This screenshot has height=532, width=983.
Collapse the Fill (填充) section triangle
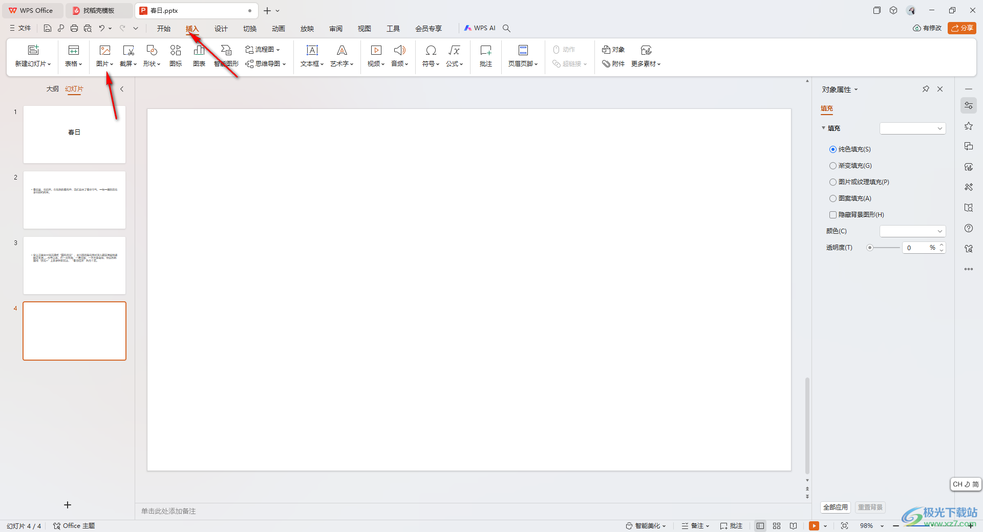point(823,128)
